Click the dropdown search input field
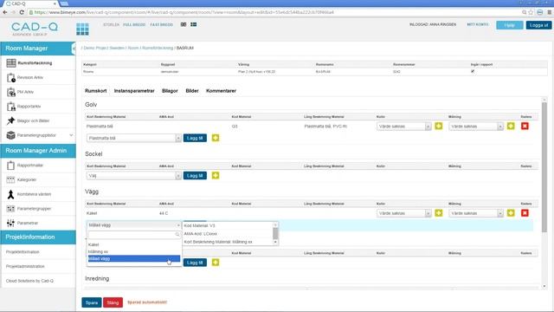 click(134, 235)
